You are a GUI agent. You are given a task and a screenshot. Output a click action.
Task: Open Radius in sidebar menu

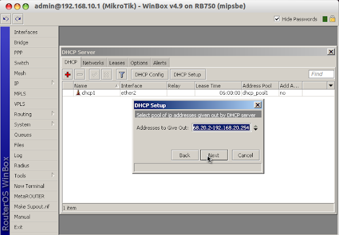(x=34, y=166)
